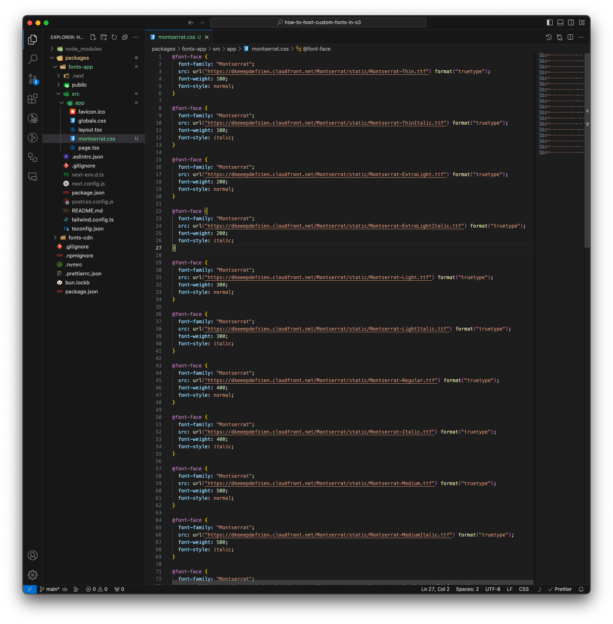Go forward with navigation arrow
The image size is (613, 624).
202,22
